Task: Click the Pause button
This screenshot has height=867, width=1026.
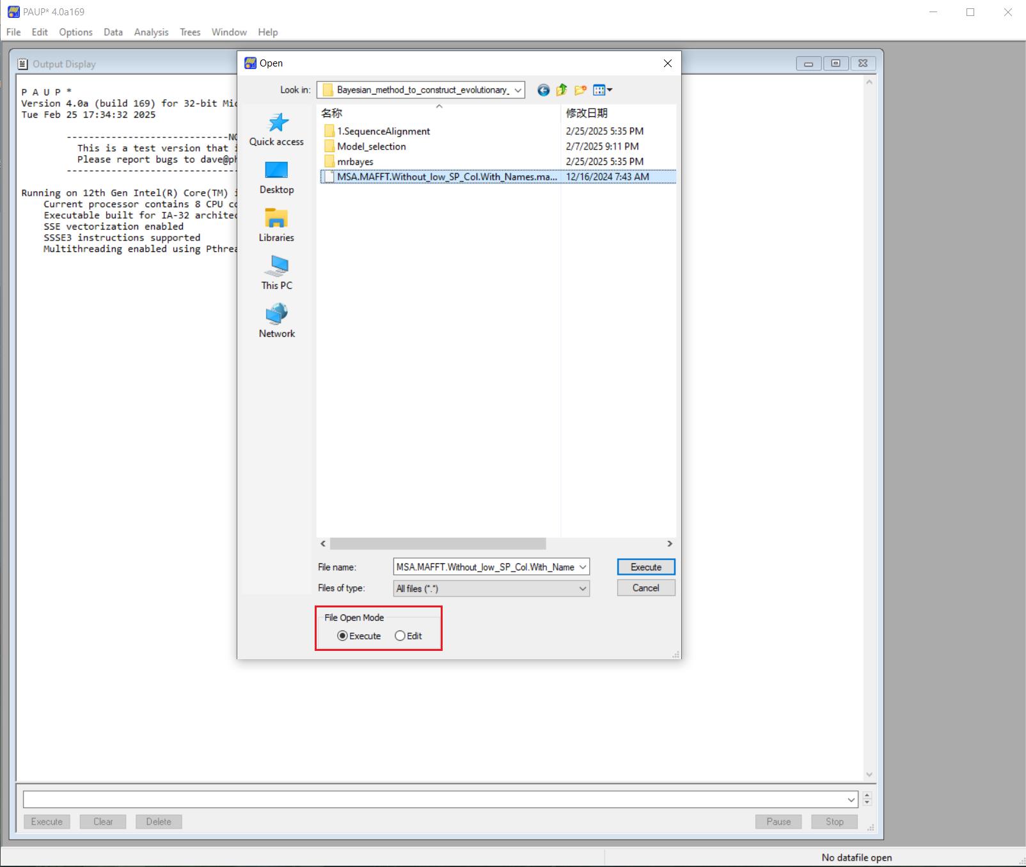Action: click(778, 822)
